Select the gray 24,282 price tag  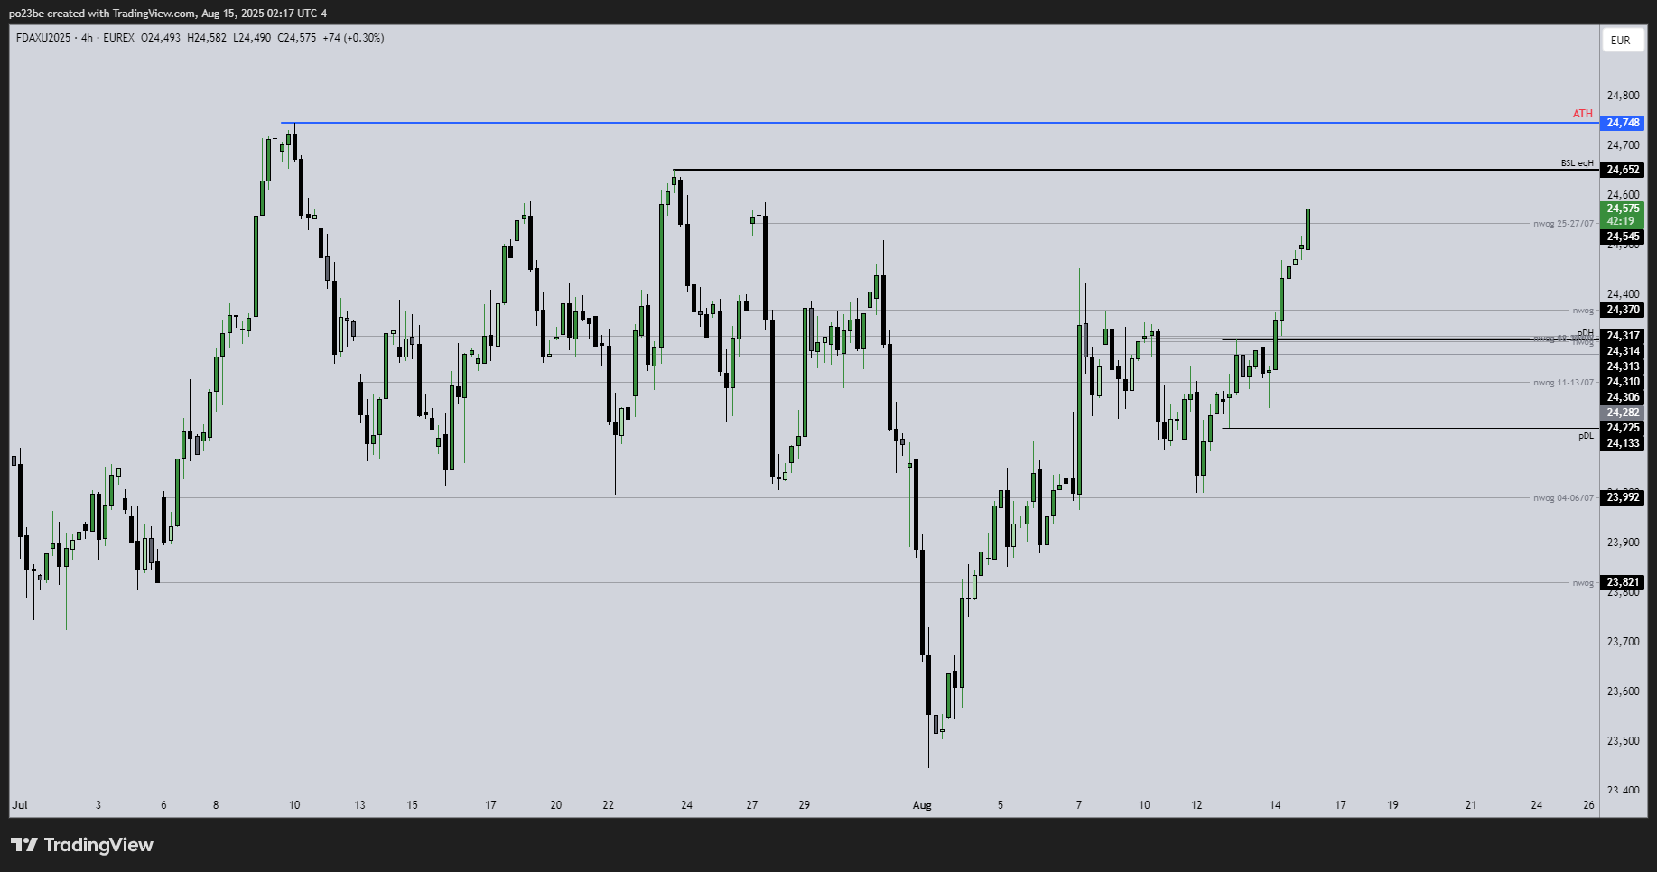pyautogui.click(x=1623, y=413)
